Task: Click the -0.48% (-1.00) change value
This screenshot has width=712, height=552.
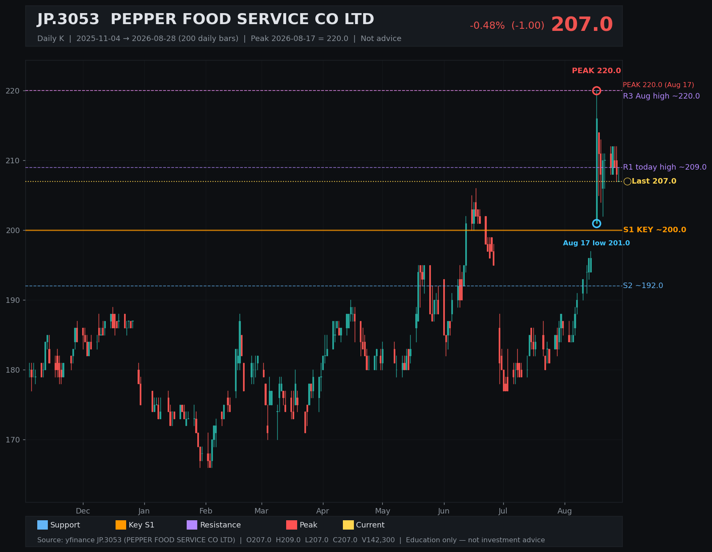Action: coord(507,26)
